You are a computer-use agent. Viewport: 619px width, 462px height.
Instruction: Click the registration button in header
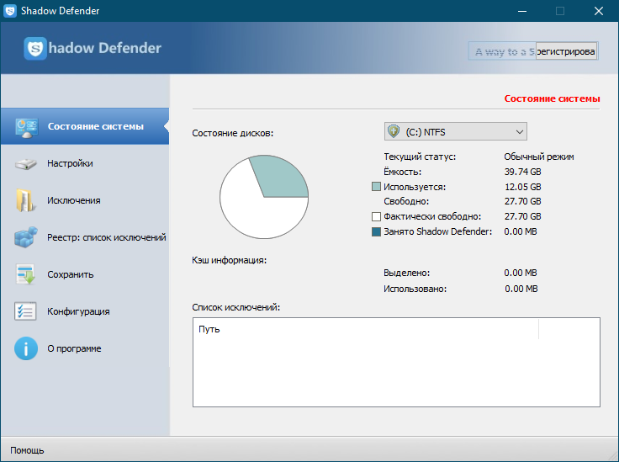(x=566, y=51)
